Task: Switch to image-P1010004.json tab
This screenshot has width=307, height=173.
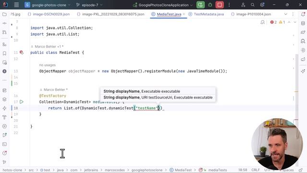Action: coord(251,14)
